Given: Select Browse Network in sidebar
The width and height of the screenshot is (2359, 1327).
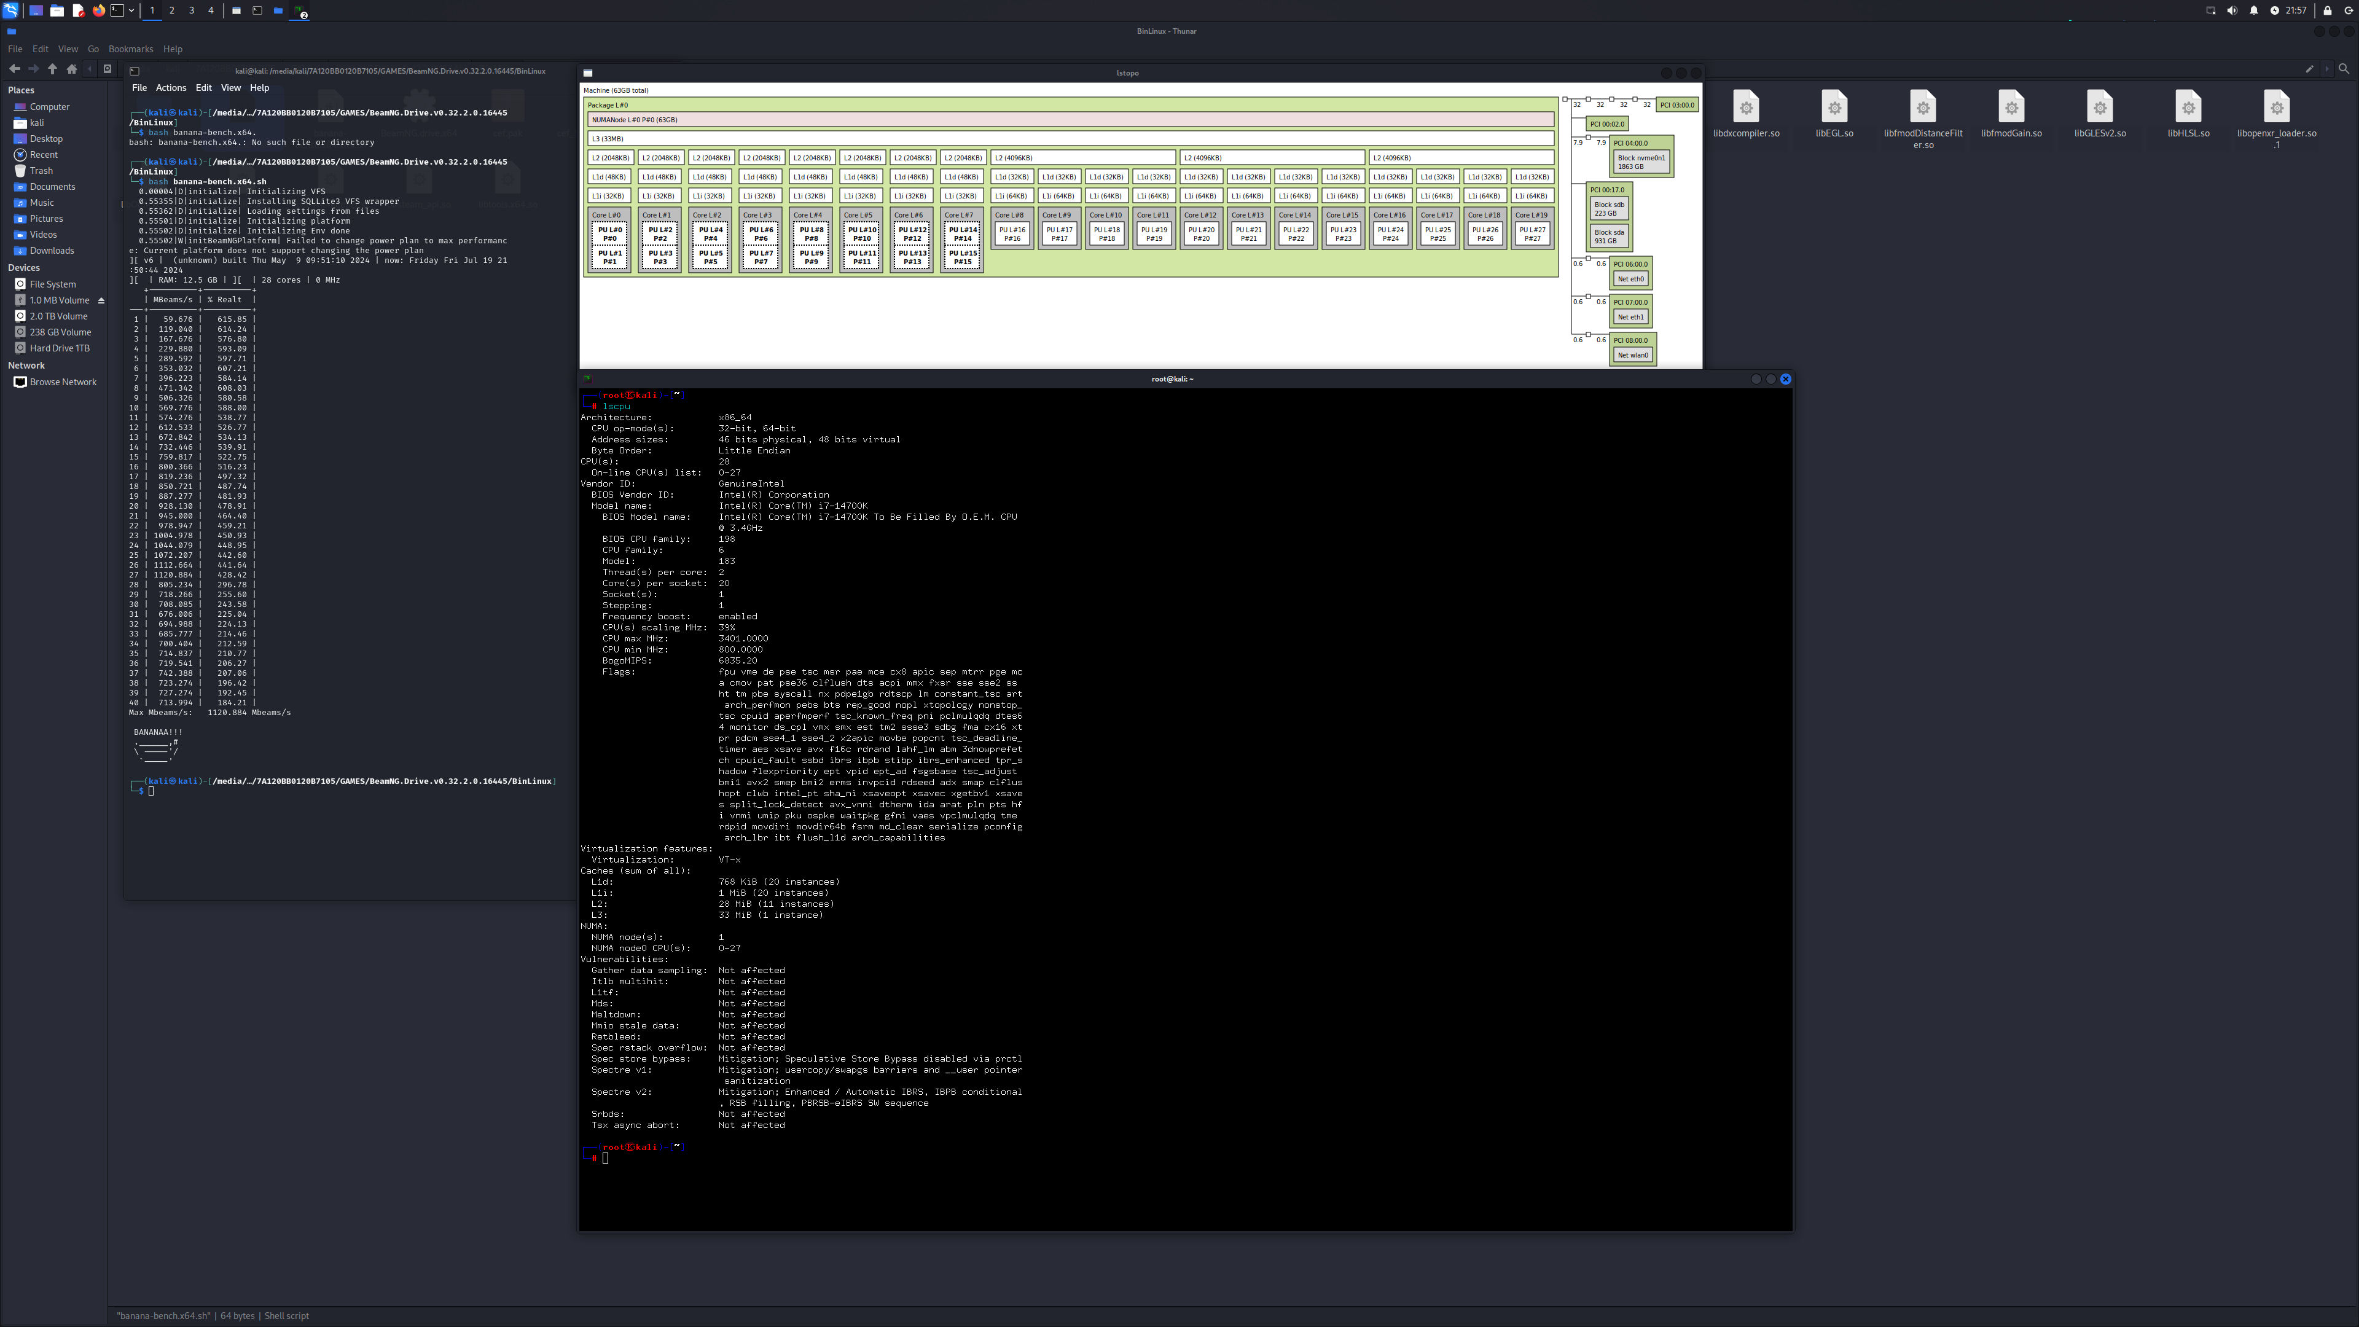Looking at the screenshot, I should click(62, 382).
